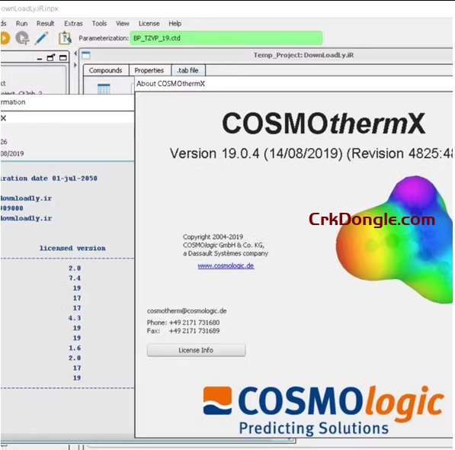
Task: Click the rainbow sigma-surface molecule image
Action: point(395,239)
